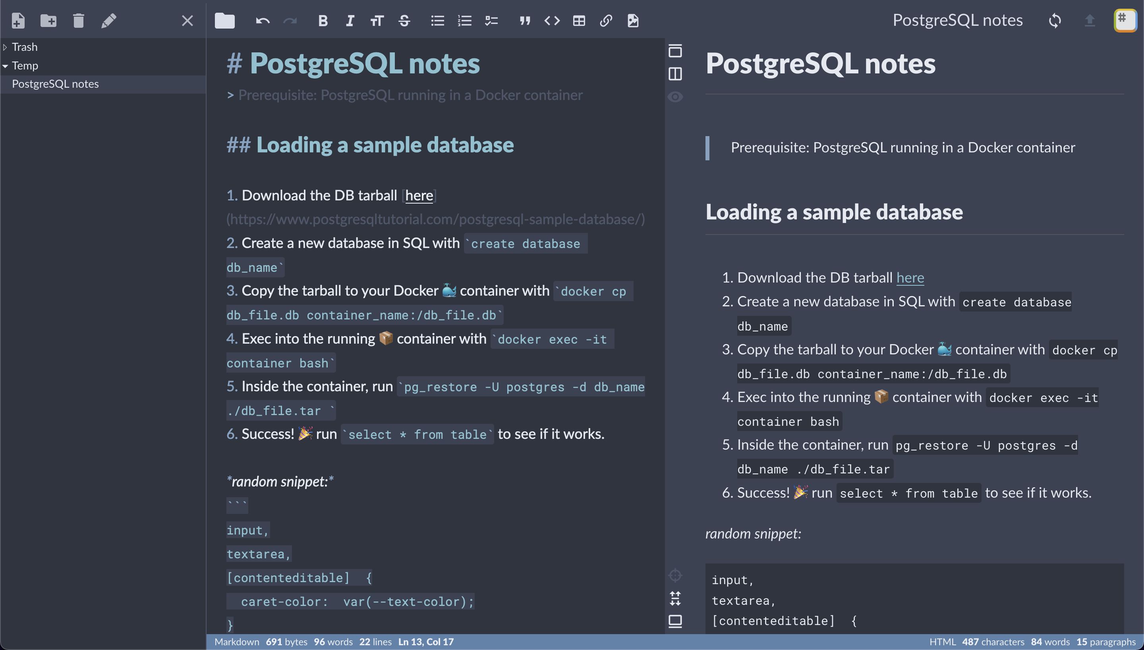Click the postgresqltutorial.com URL in editor
The image size is (1144, 650).
coord(436,219)
